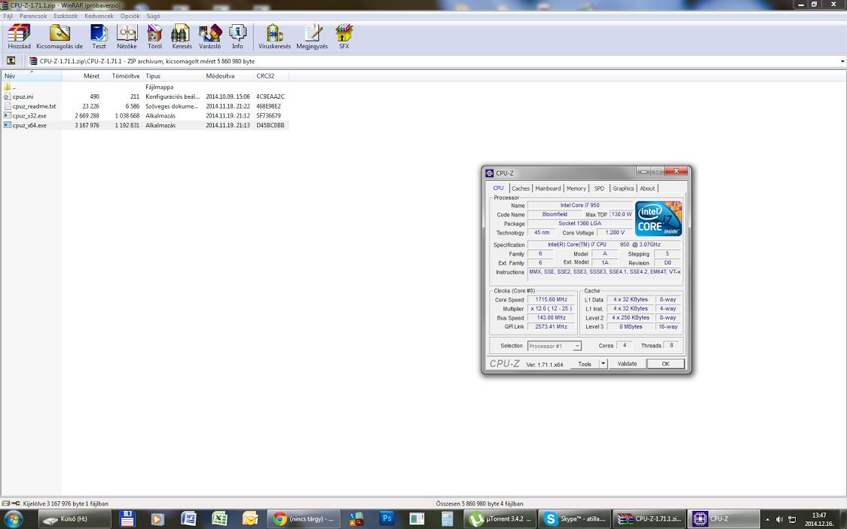The width and height of the screenshot is (847, 529).
Task: Expand the archive path dropdown arrow
Action: pos(842,62)
